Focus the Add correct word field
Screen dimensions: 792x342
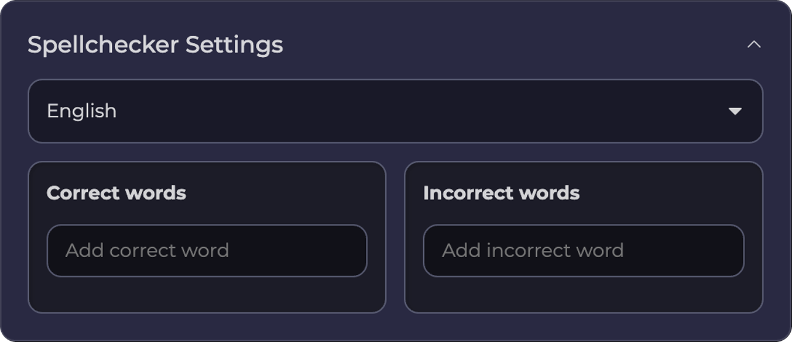click(207, 251)
